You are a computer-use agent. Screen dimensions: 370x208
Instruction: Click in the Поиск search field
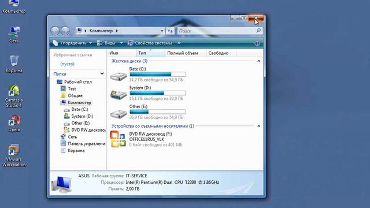coord(217,31)
